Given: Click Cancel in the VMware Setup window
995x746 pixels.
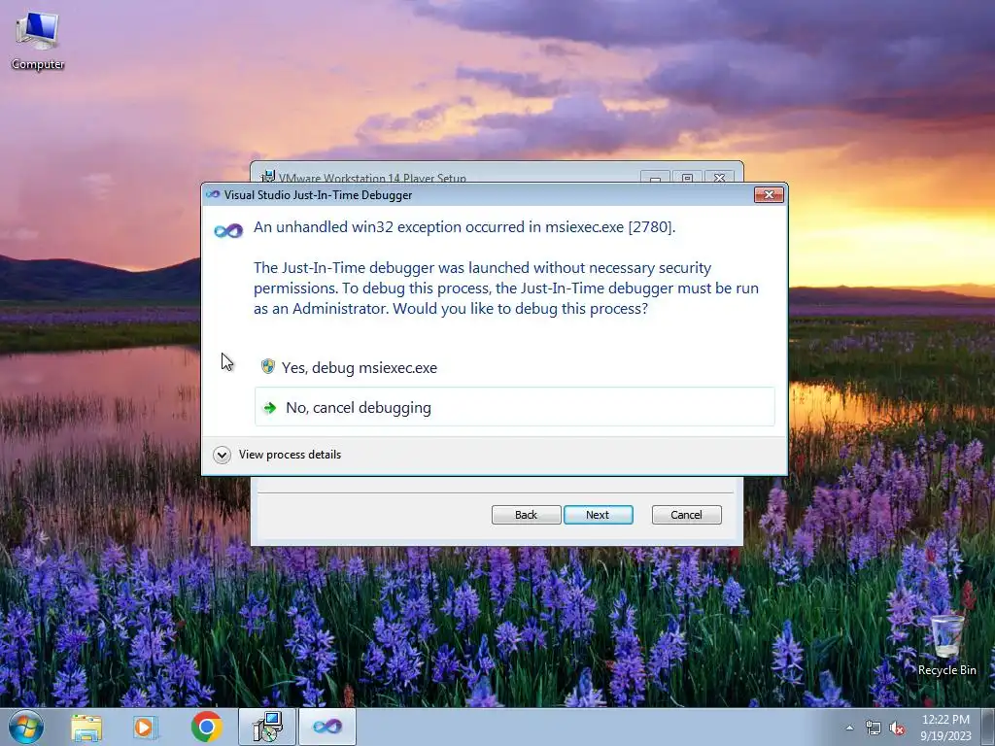Looking at the screenshot, I should [x=686, y=515].
